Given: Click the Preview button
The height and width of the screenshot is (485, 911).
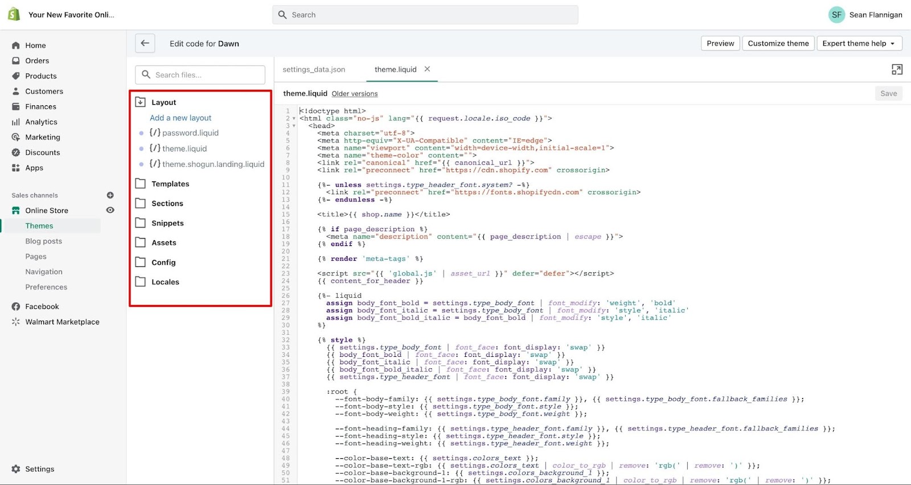Looking at the screenshot, I should [720, 43].
